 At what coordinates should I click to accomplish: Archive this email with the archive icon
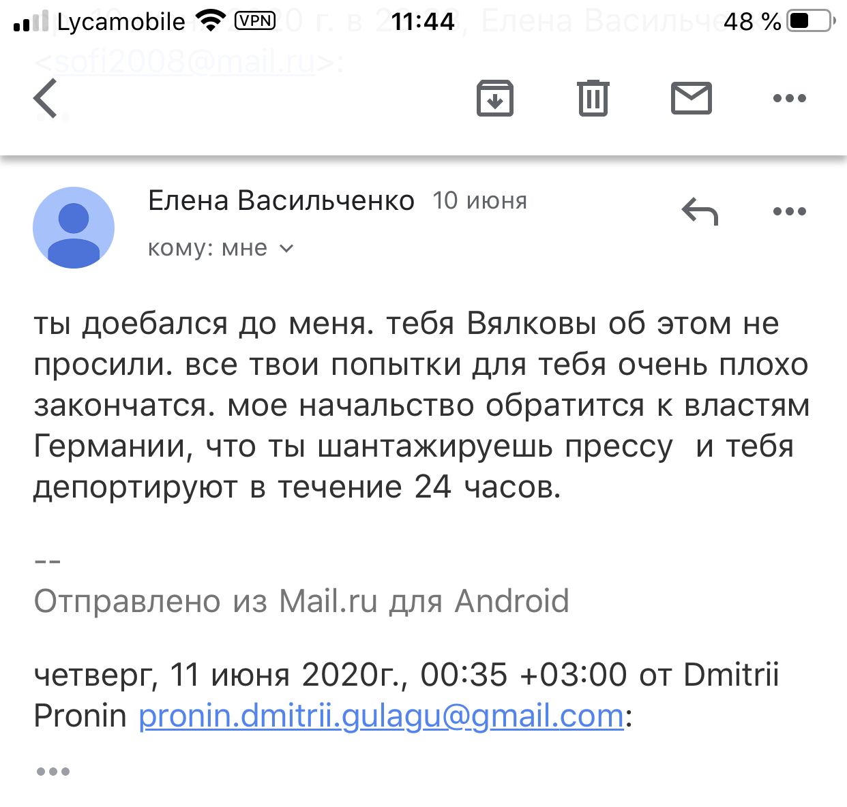pos(494,98)
